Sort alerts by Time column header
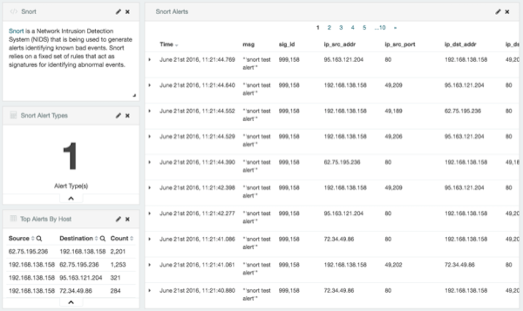 [x=169, y=44]
